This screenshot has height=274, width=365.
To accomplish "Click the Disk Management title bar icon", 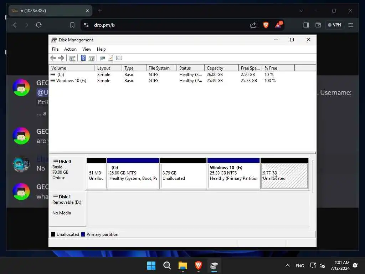I will point(54,40).
